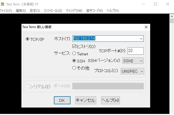Click the dialog ヘルプ(H) button
This screenshot has height=115, width=174.
[x=110, y=100]
